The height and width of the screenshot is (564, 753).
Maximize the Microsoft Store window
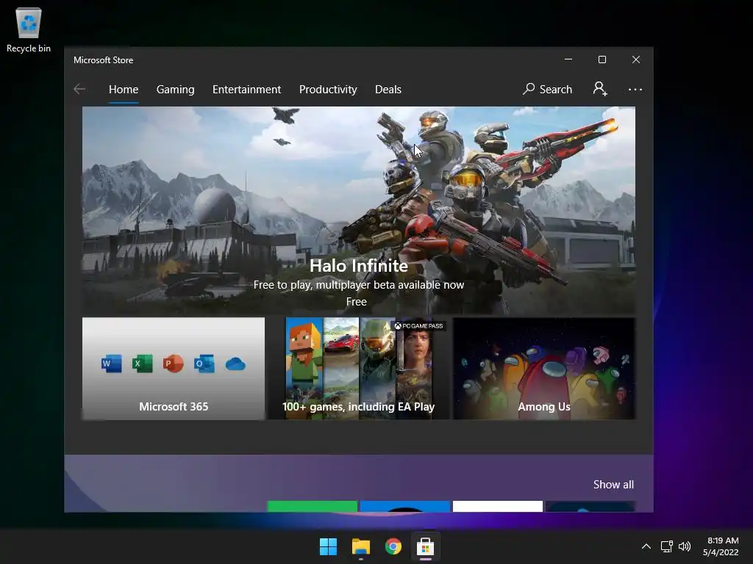coord(602,59)
